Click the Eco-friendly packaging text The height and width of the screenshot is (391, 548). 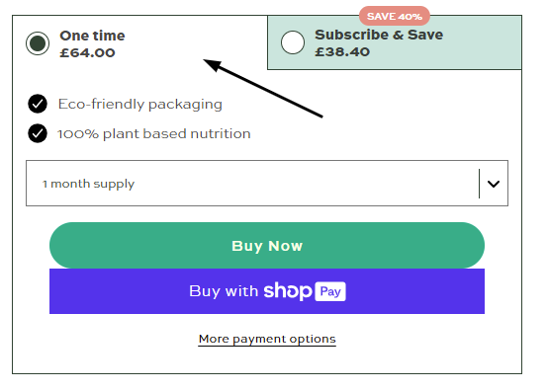point(140,105)
